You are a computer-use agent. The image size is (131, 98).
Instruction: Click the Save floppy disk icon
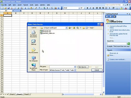pos(8,8)
